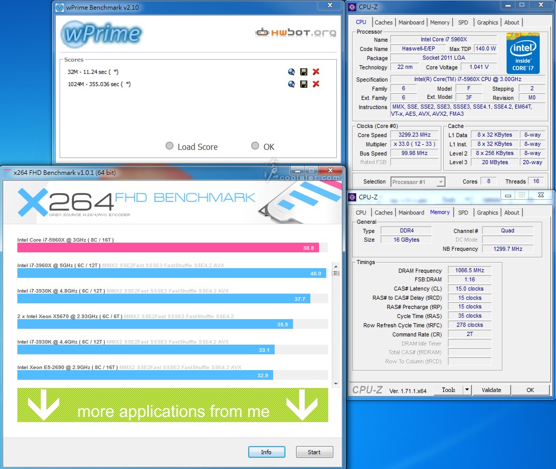This screenshot has width=556, height=469.
Task: Open Mainboard tab in top CPU-Z window
Action: pyautogui.click(x=411, y=22)
